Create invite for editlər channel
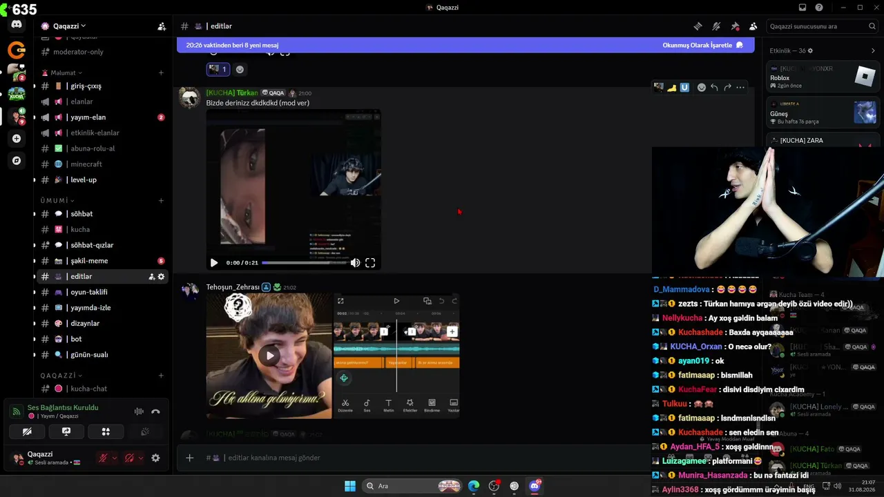The width and height of the screenshot is (884, 497). pos(151,277)
